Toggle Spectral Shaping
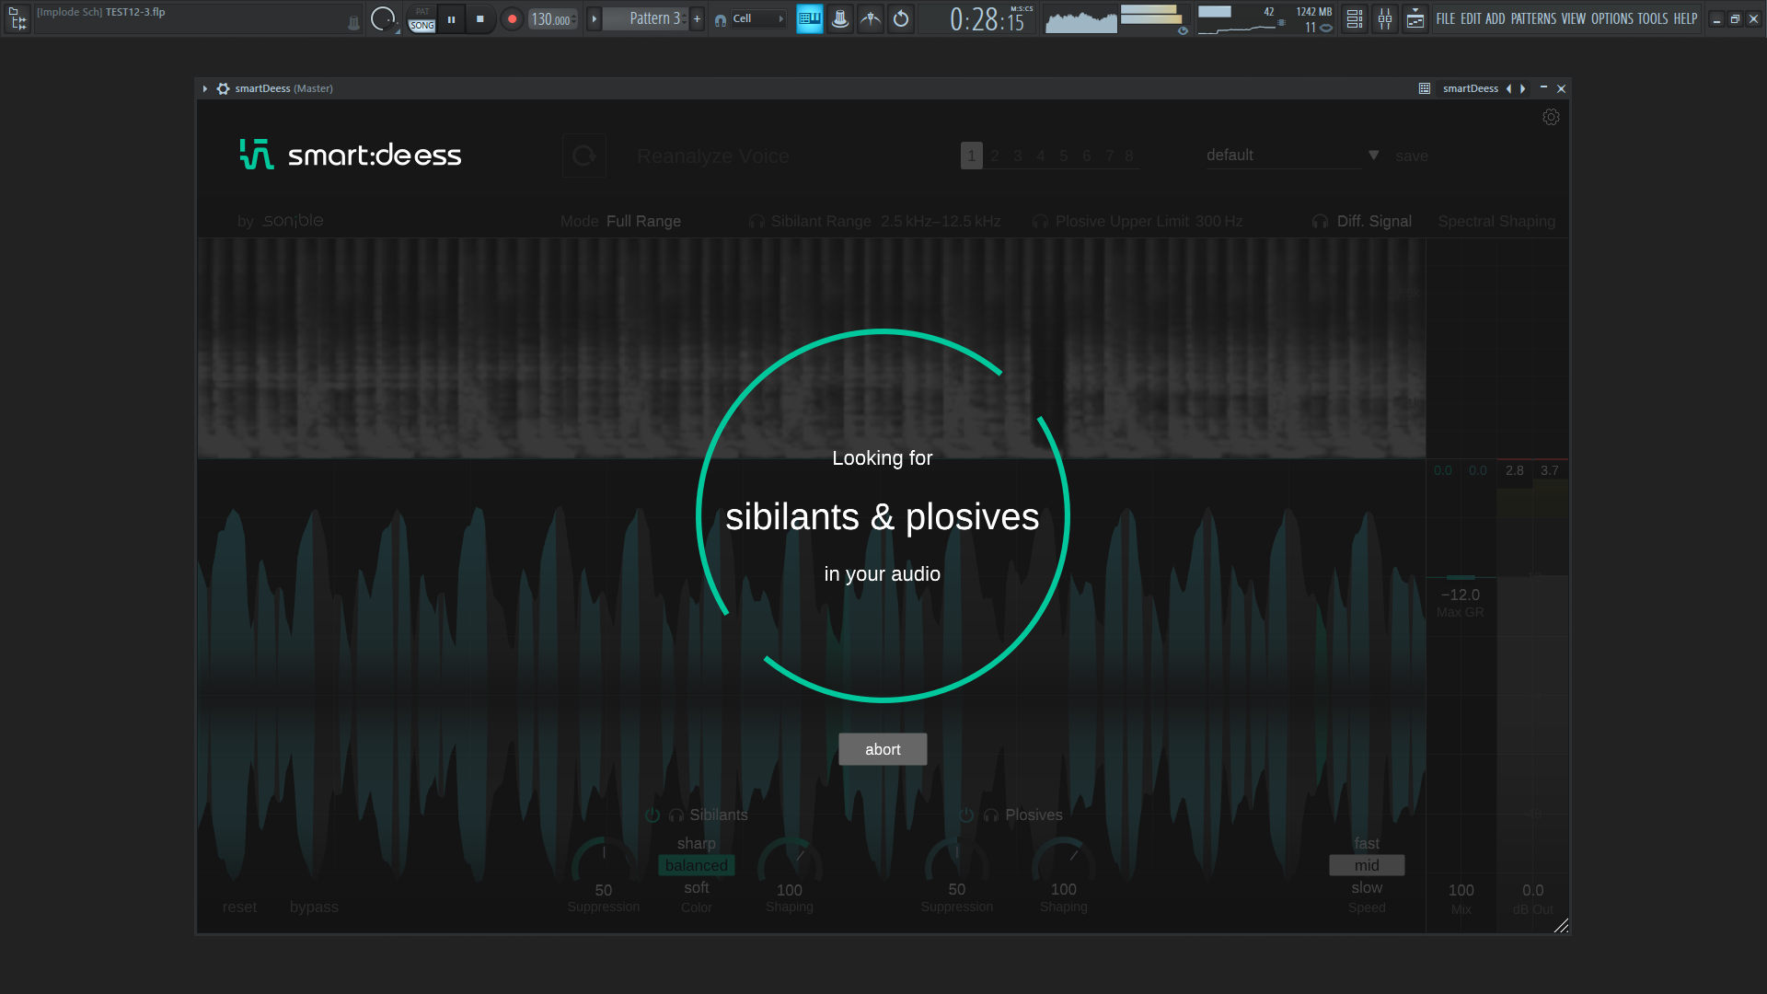Viewport: 1767px width, 994px height. click(1496, 222)
